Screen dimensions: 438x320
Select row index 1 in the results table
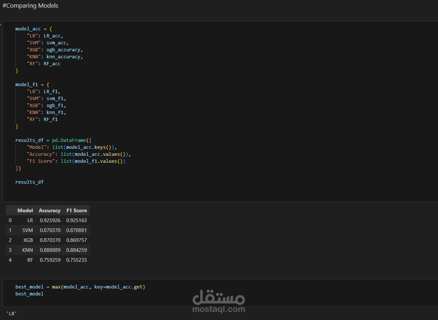pos(10,230)
